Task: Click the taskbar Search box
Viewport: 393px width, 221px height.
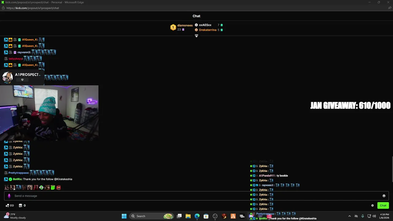Action: [x=152, y=216]
